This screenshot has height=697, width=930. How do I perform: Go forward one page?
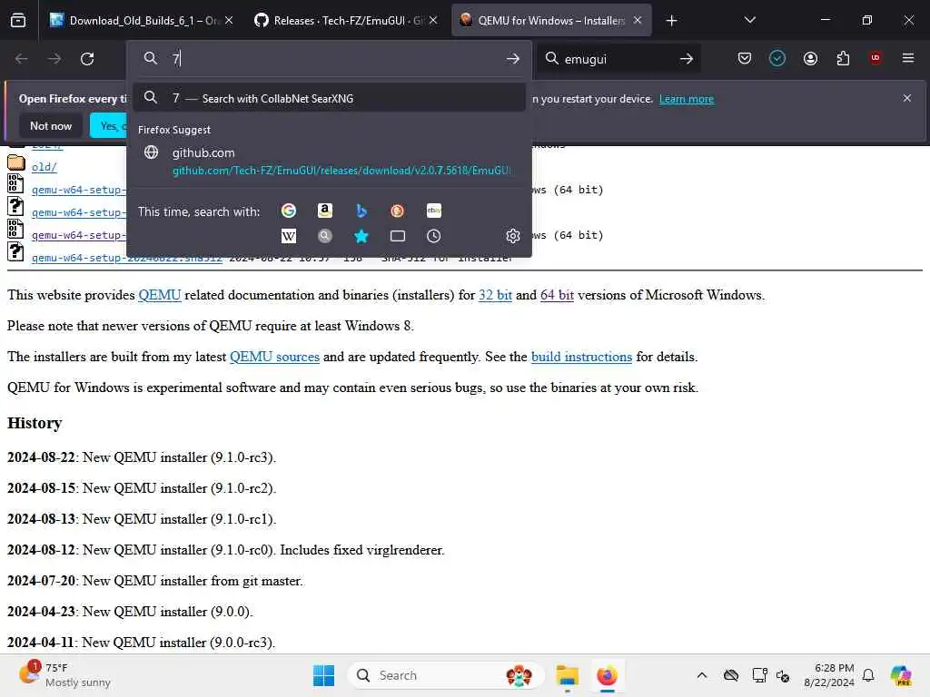point(54,59)
